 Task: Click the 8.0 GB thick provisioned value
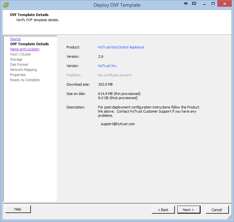click(118, 98)
